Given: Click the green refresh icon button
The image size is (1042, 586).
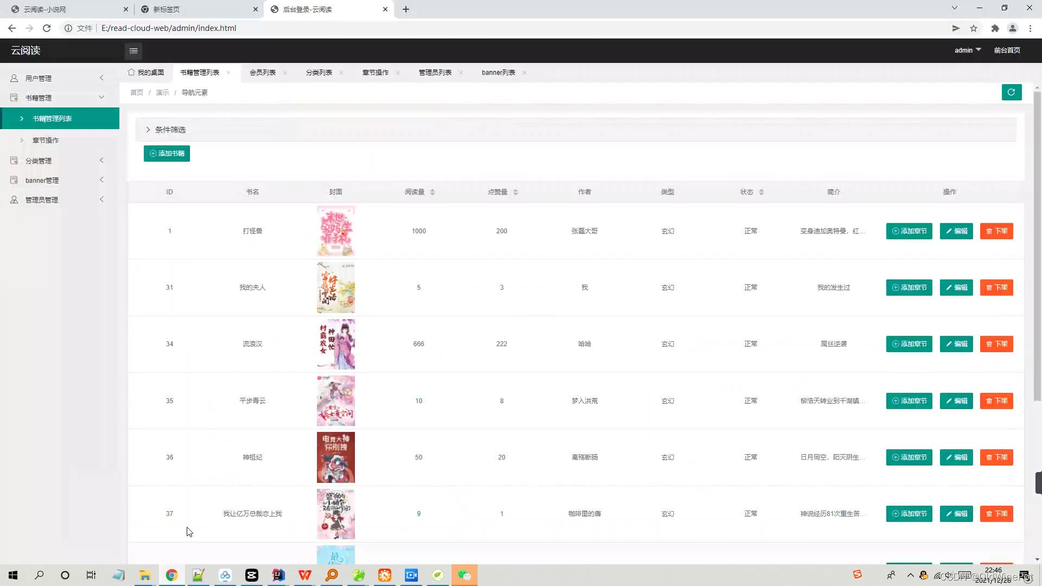Looking at the screenshot, I should (1011, 92).
